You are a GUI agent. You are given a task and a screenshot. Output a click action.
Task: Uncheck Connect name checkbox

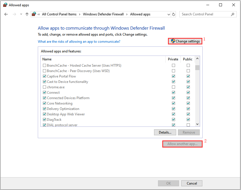[x=44, y=93]
